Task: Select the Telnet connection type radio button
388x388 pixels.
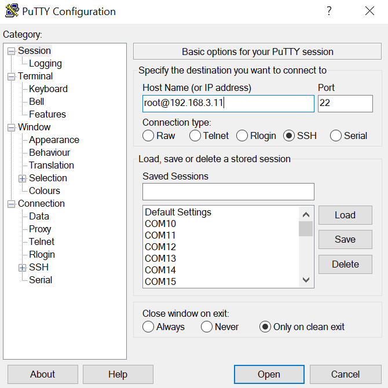Action: click(x=195, y=136)
